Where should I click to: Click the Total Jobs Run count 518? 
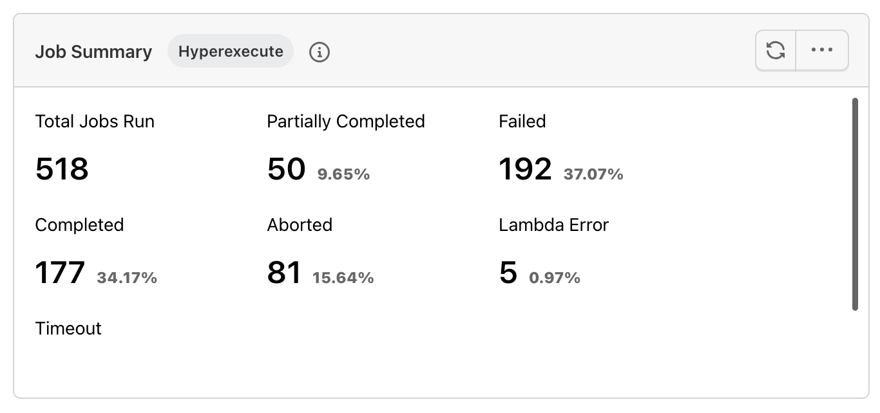point(62,169)
